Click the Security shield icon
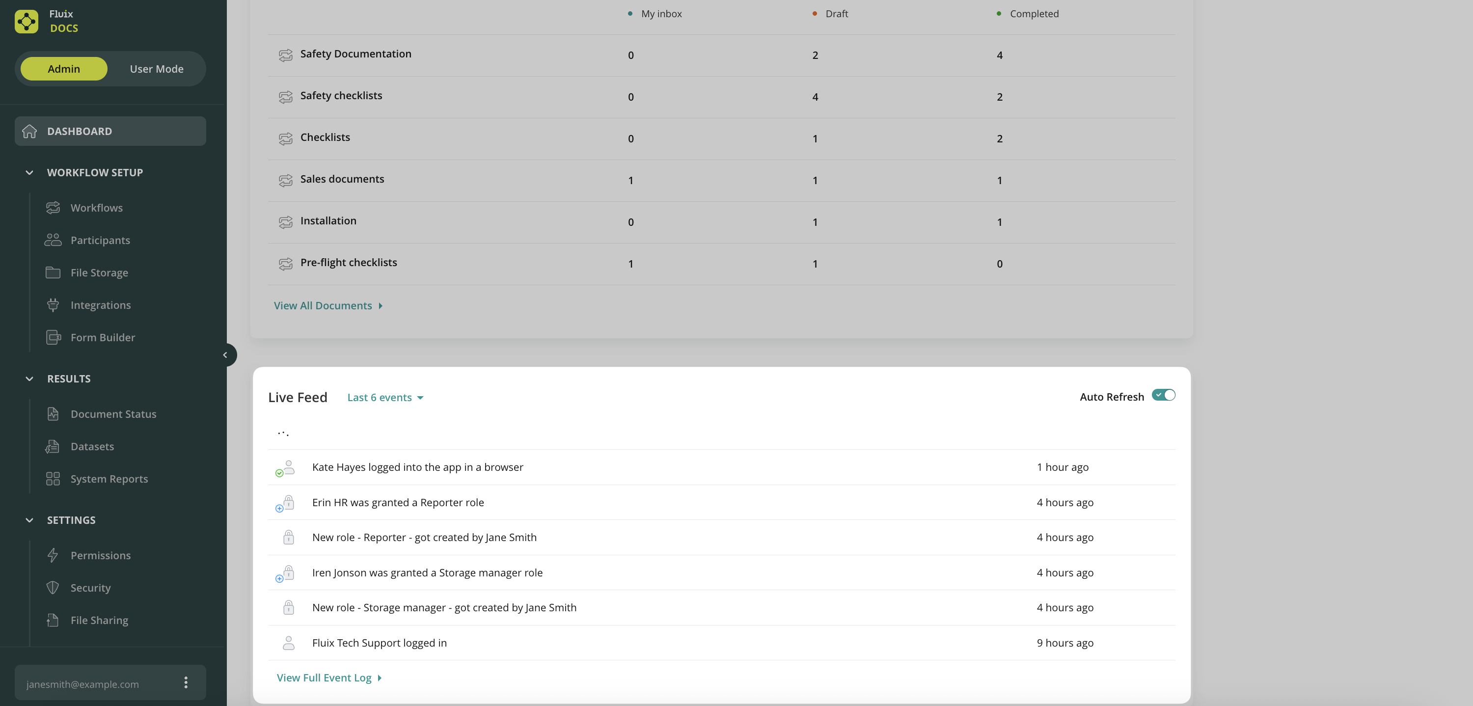The height and width of the screenshot is (706, 1473). coord(53,588)
